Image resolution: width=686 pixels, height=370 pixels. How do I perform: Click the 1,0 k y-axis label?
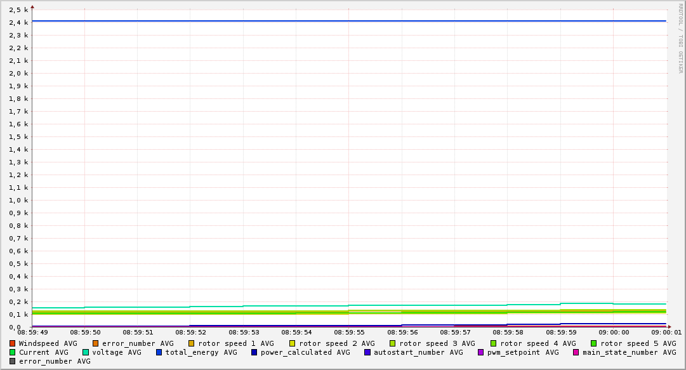[18, 200]
